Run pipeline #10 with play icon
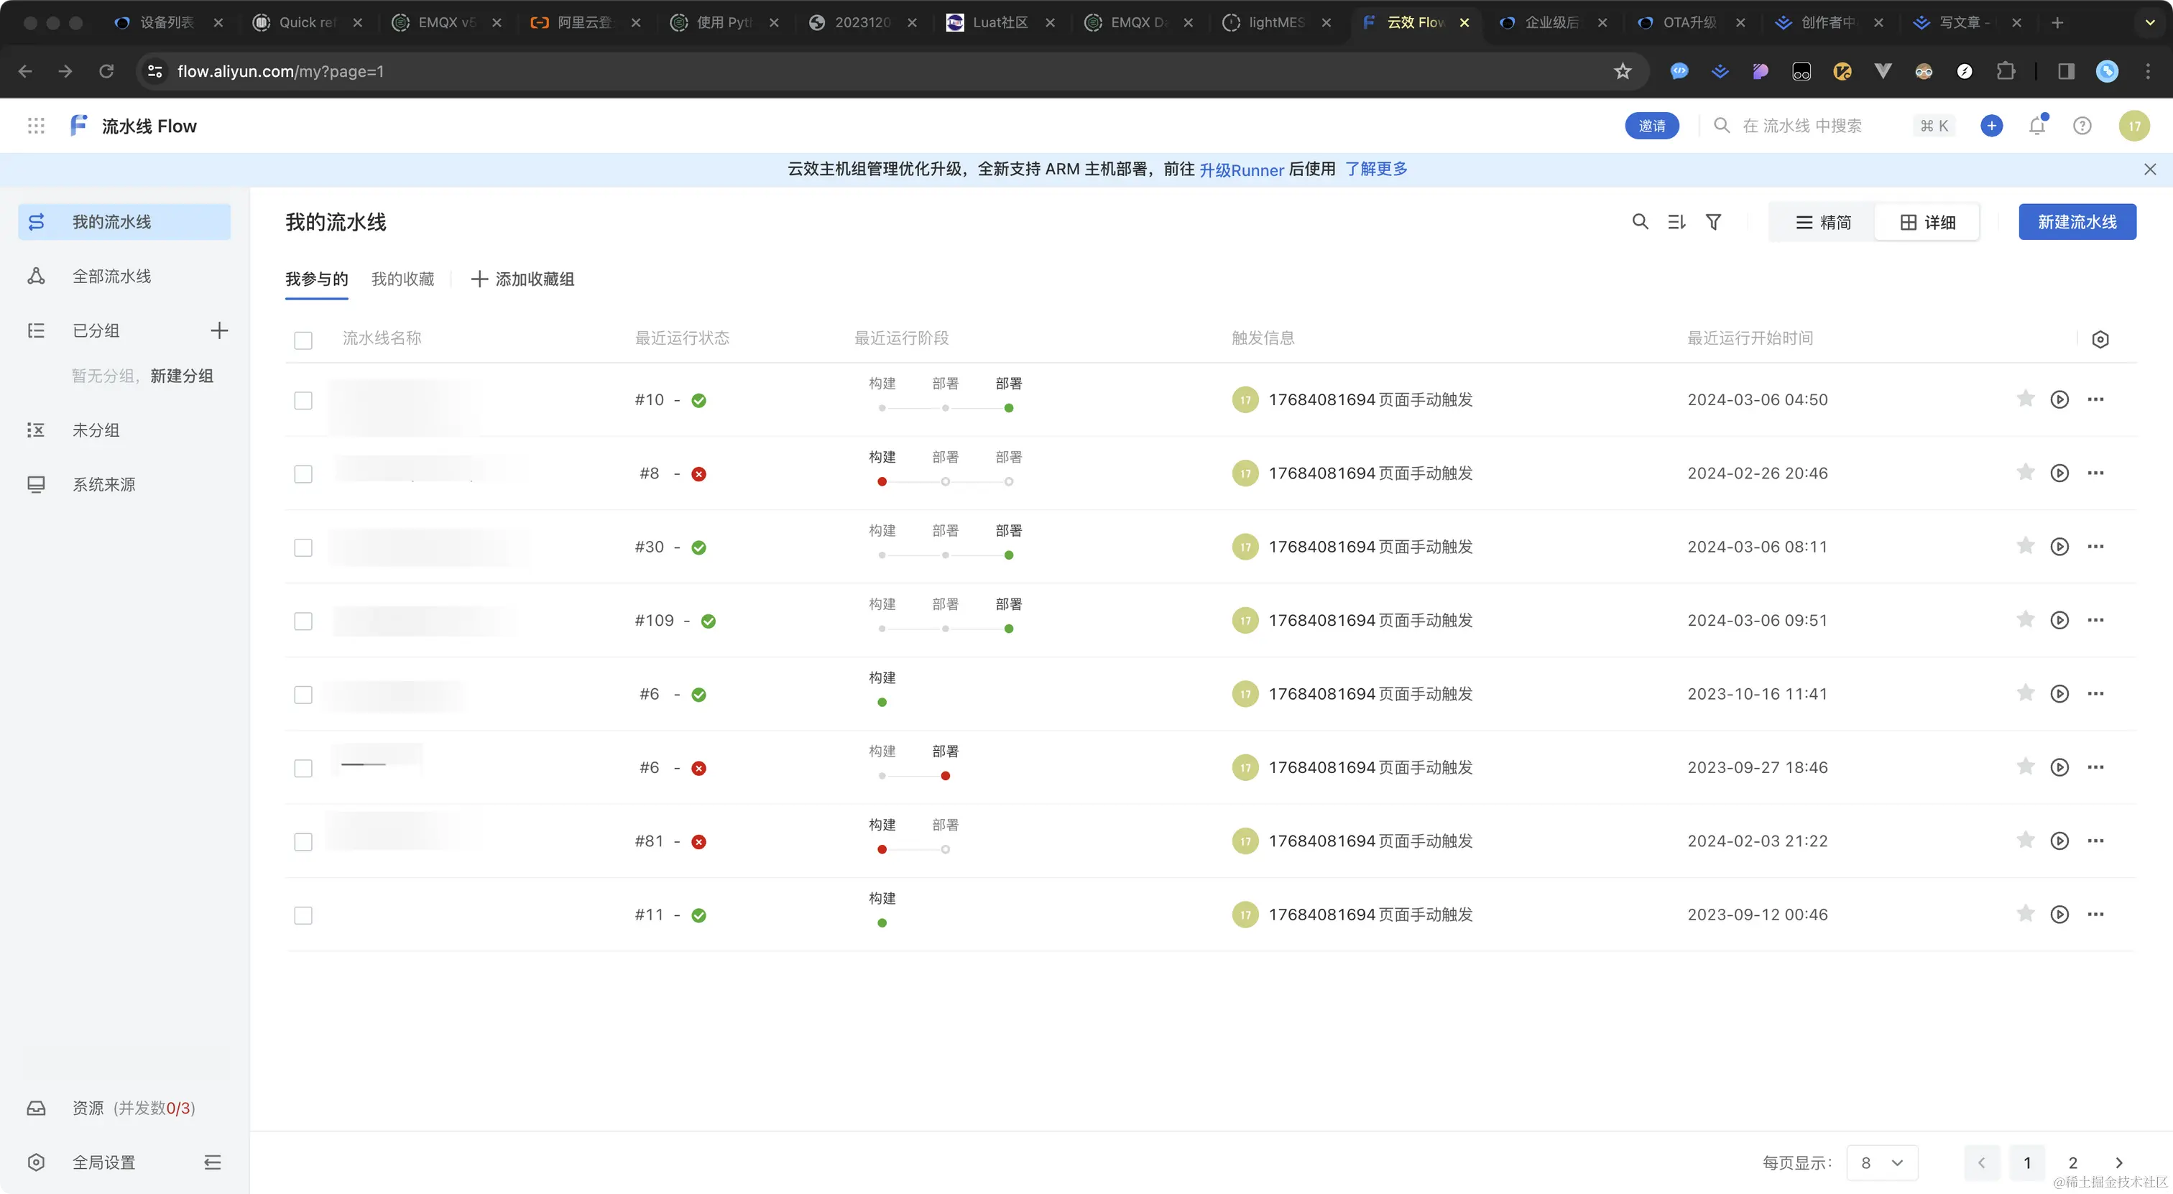 2059,399
